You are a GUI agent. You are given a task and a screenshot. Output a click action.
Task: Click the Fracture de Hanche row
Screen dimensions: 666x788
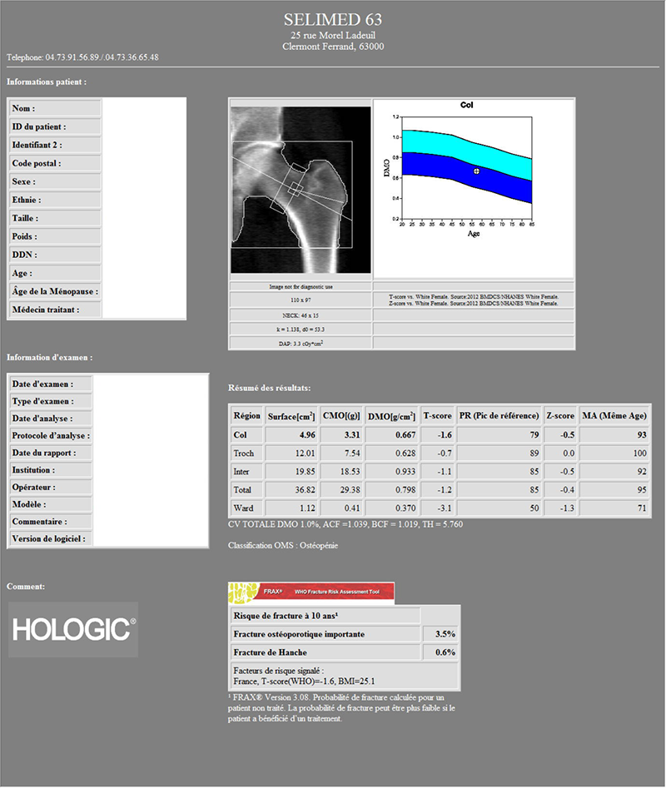[x=325, y=652]
